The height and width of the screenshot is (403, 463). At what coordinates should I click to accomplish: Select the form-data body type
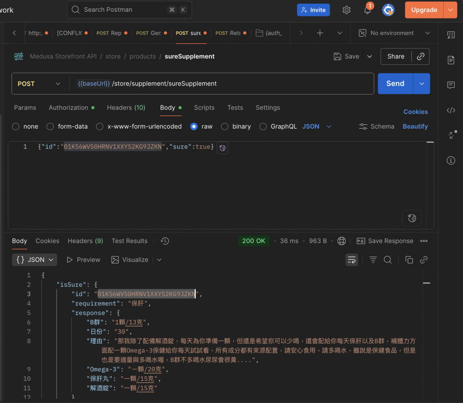coord(50,126)
